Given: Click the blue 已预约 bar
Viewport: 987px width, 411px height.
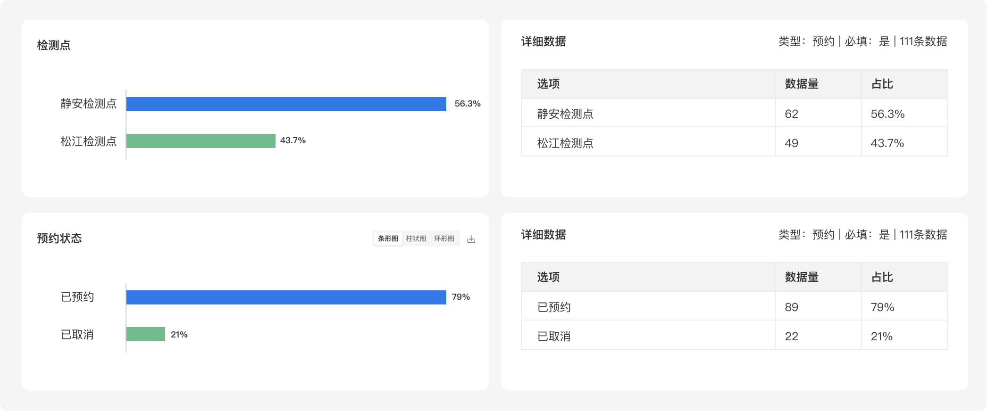Looking at the screenshot, I should click(286, 297).
